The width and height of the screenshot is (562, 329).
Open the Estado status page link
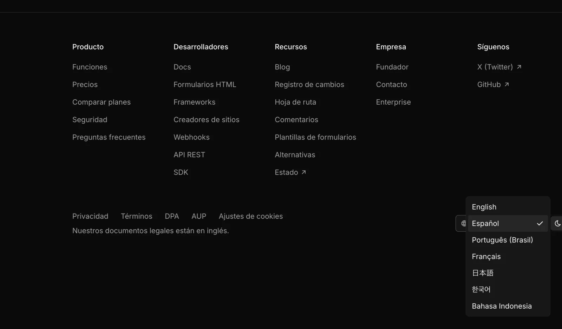(290, 172)
